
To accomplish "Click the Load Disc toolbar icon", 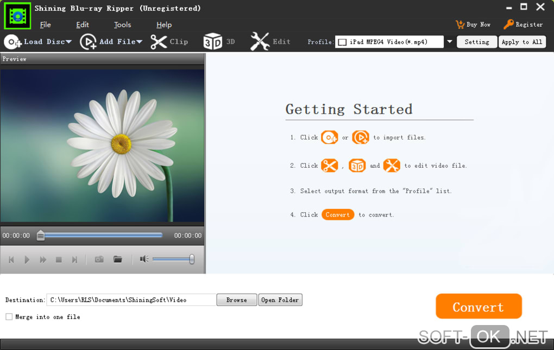I will [x=12, y=42].
